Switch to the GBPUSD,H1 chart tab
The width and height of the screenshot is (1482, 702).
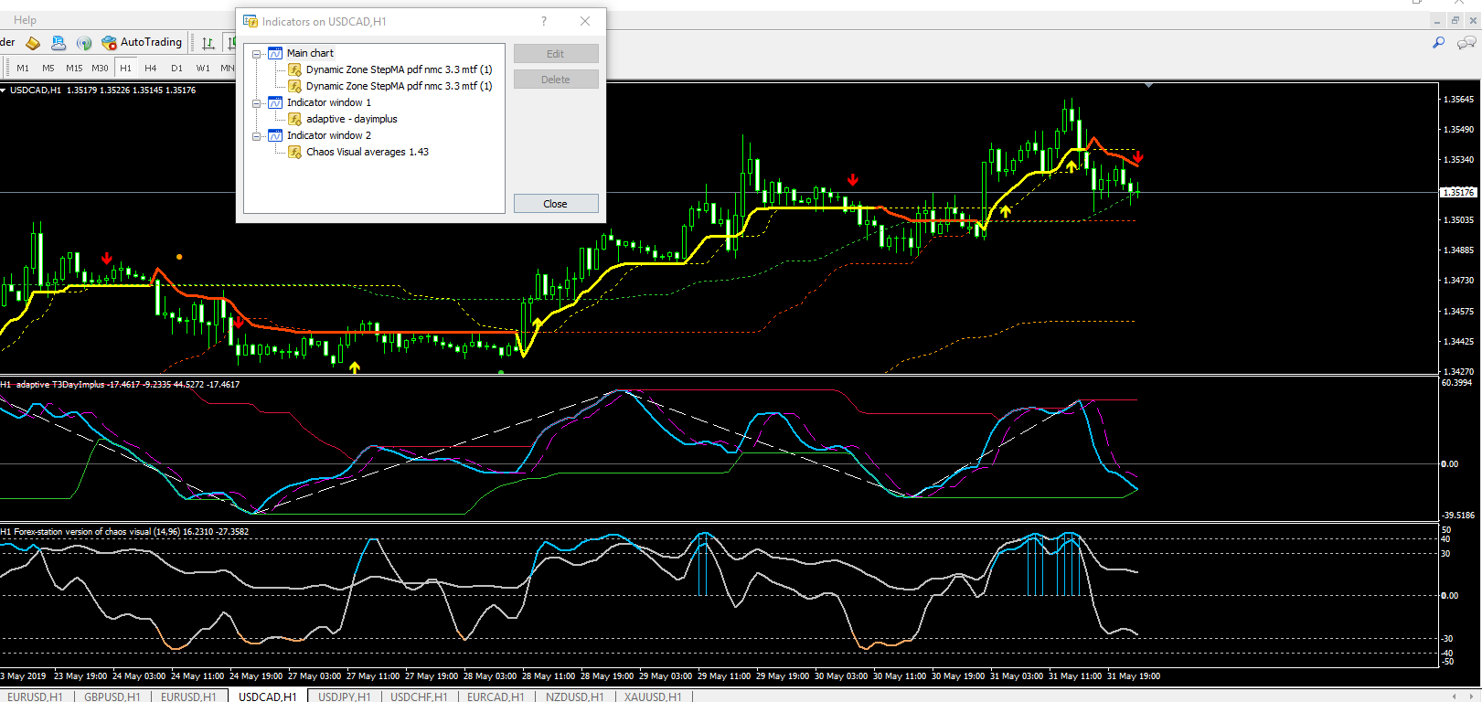112,697
